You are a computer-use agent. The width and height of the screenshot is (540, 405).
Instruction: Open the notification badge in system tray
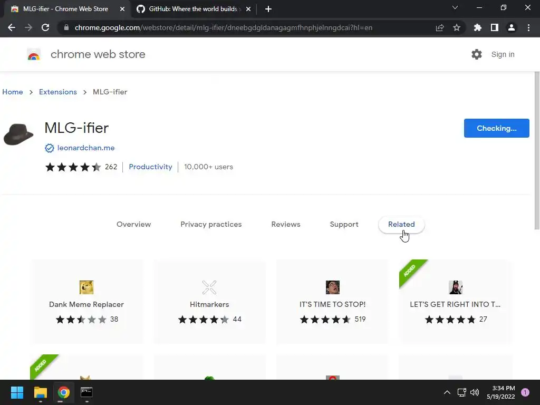(x=525, y=392)
